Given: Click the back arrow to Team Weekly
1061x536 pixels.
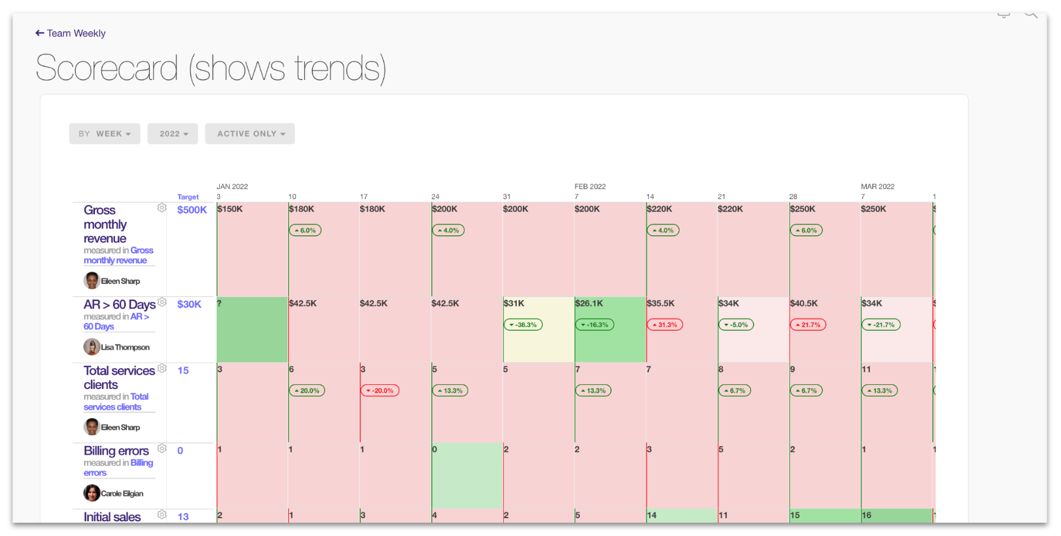Looking at the screenshot, I should [40, 33].
